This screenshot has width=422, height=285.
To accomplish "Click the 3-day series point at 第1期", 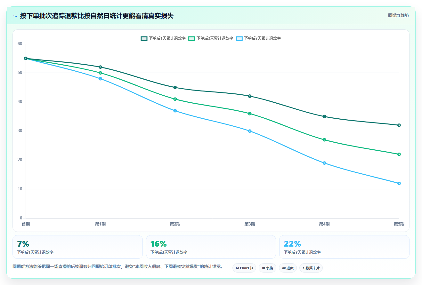I will click(x=101, y=73).
